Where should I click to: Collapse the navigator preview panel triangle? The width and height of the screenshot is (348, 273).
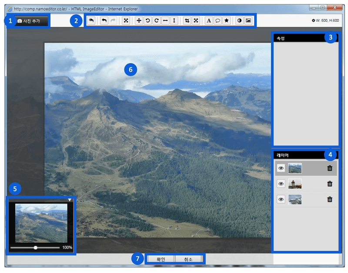70,200
